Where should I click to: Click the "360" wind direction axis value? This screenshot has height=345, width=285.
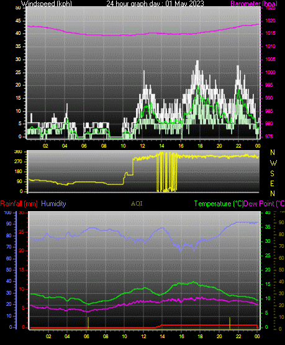[18, 151]
